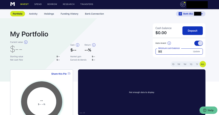Switch to the Holdings tab
The image size is (219, 115).
click(49, 14)
